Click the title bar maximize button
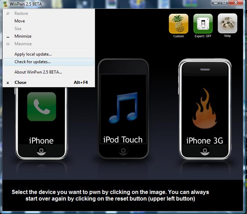This screenshot has width=247, height=214. [x=225, y=3]
